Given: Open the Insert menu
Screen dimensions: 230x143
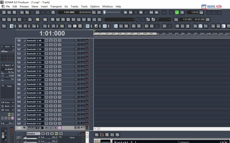Looking at the screenshot, I should click(x=44, y=6).
